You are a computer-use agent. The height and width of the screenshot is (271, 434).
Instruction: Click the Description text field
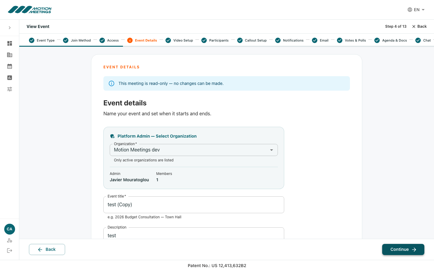coord(194,233)
